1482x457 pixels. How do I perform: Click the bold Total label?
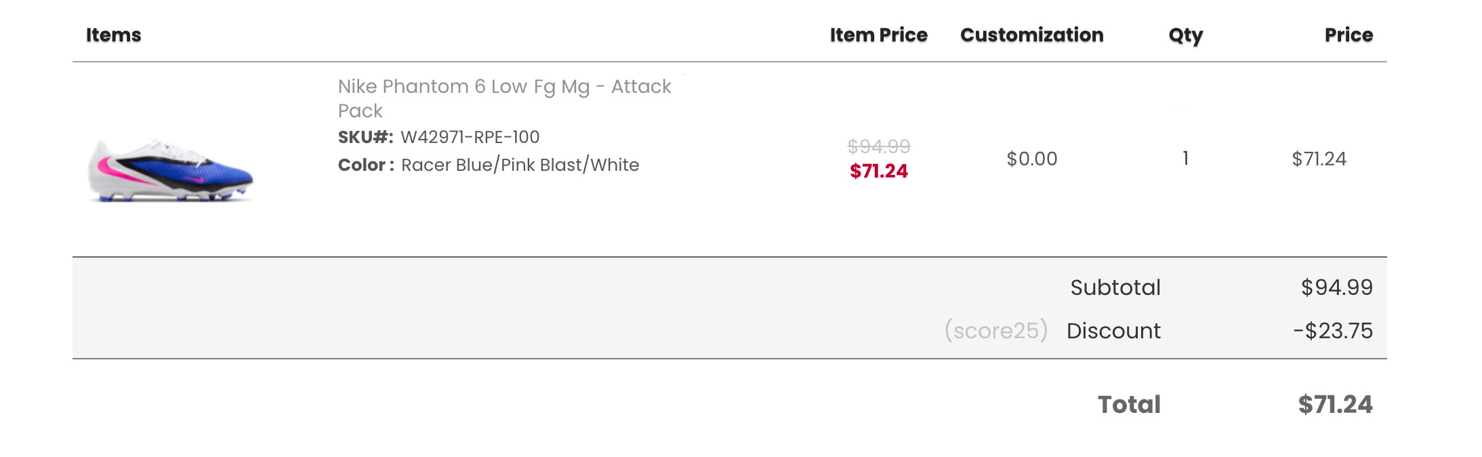coord(1129,405)
